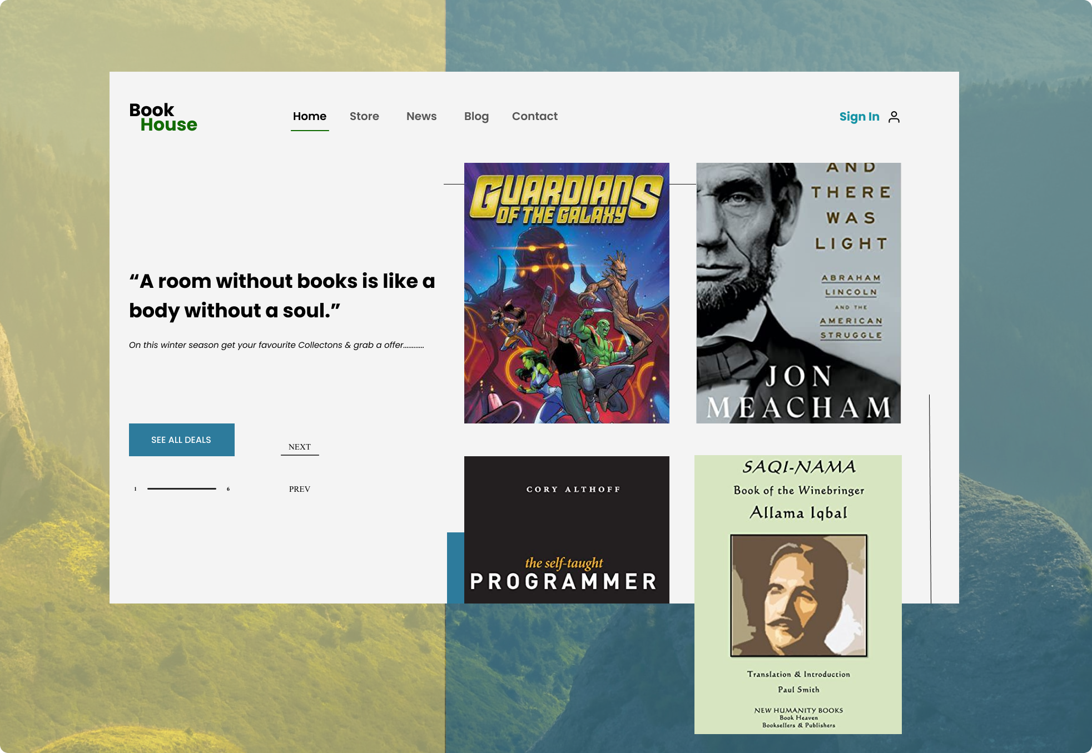The height and width of the screenshot is (753, 1092).
Task: Click the Sign In link
Action: tap(859, 117)
